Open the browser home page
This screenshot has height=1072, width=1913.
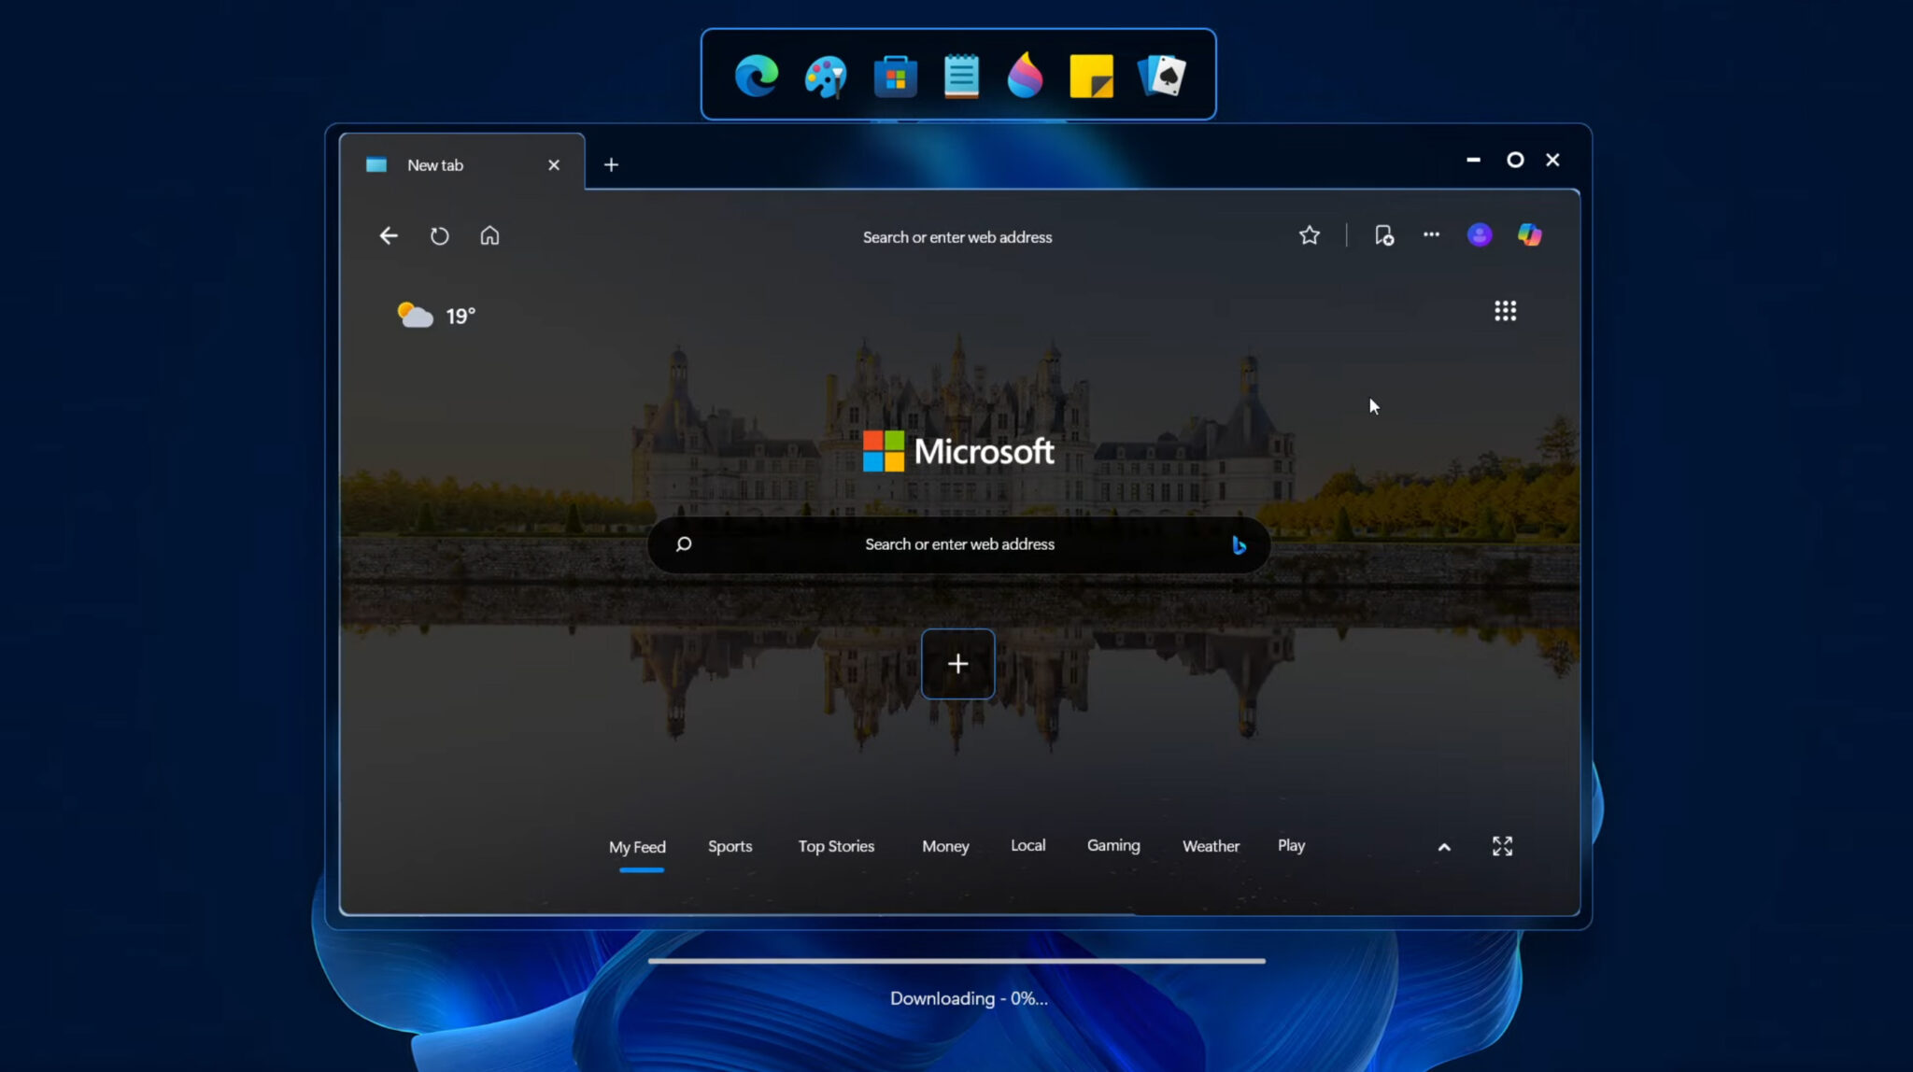point(489,235)
